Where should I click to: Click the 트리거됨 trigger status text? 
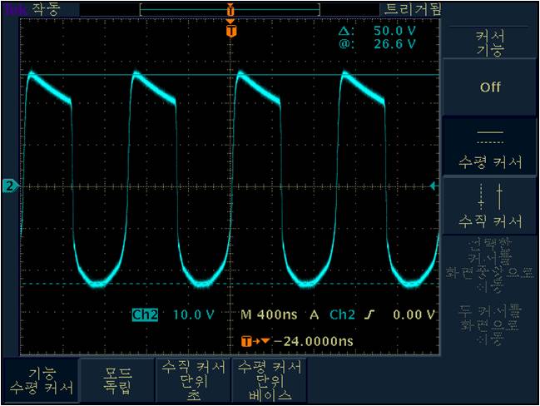coord(413,9)
